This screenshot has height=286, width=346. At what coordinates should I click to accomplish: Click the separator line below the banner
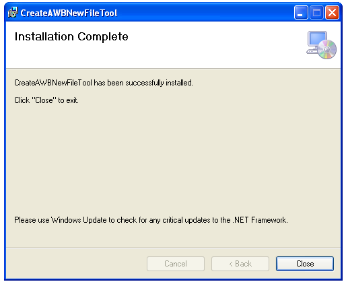173,69
